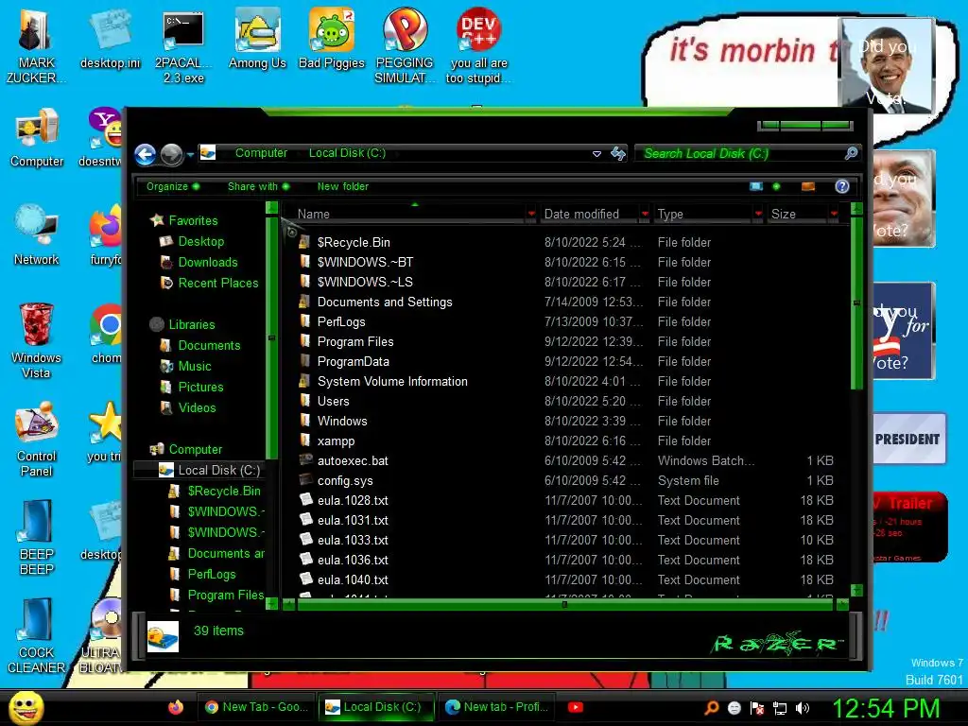Screen dimensions: 968x726
Task: Open the Organize menu
Action: (172, 186)
